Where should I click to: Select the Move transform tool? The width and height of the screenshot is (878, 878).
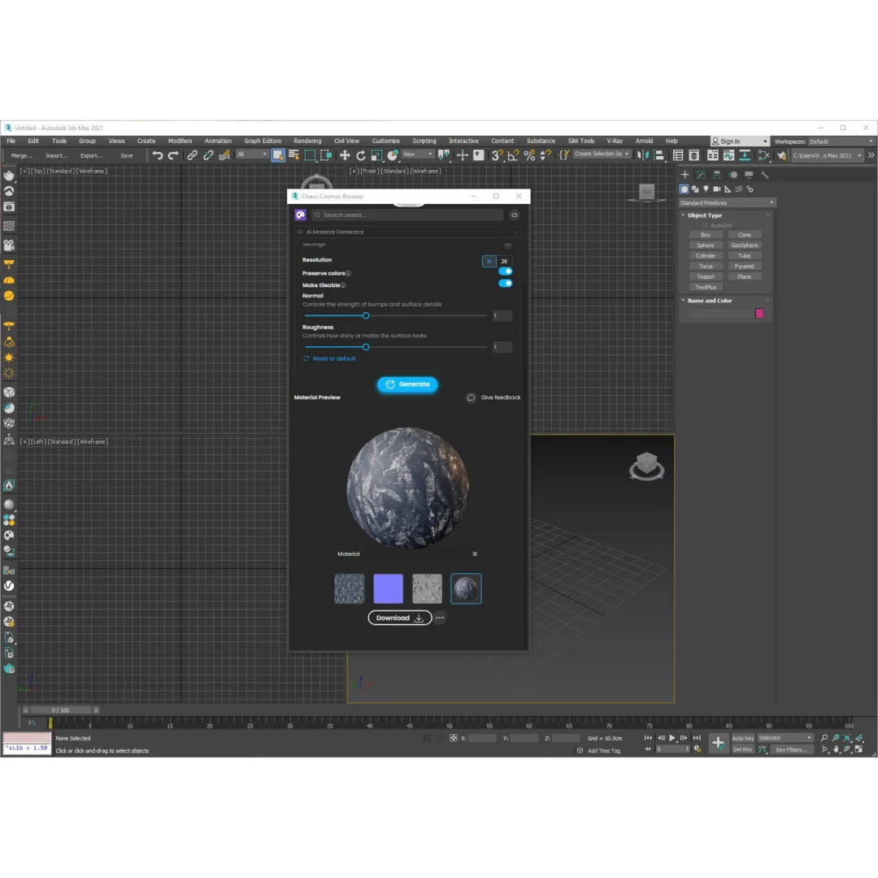click(345, 155)
